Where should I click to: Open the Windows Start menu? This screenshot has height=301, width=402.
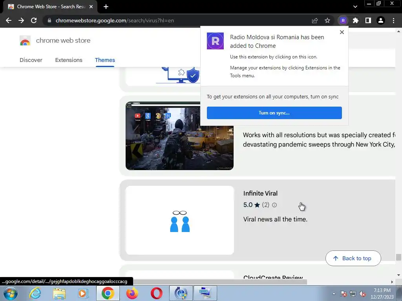click(x=10, y=293)
